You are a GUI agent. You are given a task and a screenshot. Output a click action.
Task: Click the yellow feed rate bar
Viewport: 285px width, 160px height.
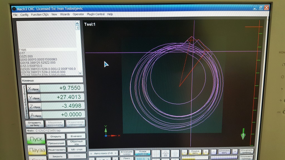[195, 158]
